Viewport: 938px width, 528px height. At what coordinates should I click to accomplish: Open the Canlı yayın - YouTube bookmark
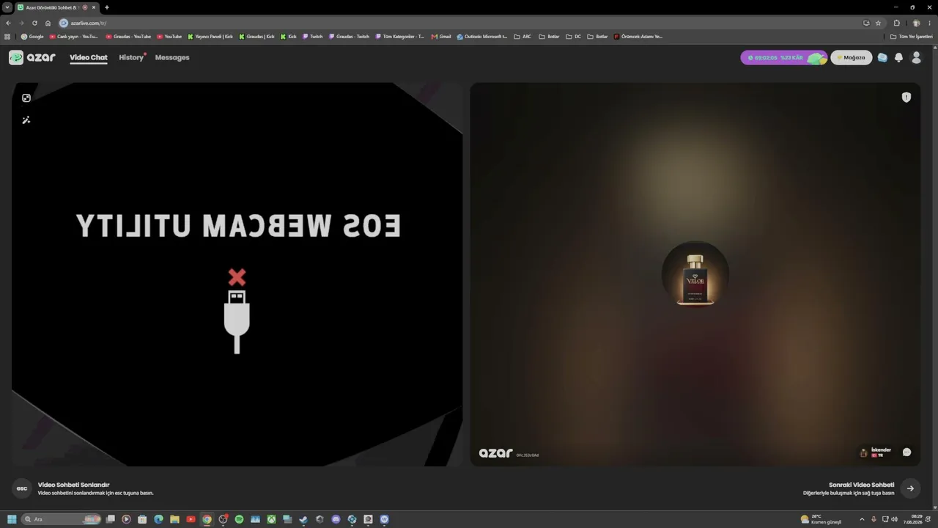pos(73,37)
